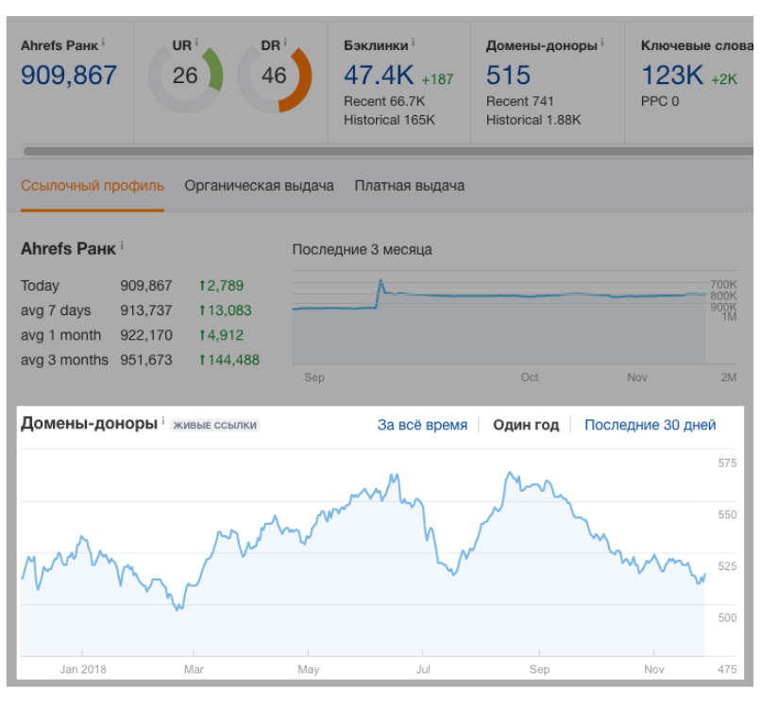Switch to Платная выдача tab
This screenshot has height=706, width=761.
tap(409, 186)
